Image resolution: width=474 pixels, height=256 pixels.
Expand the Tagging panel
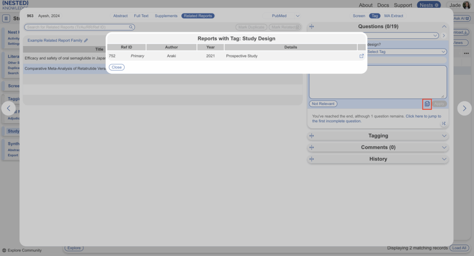pos(444,136)
